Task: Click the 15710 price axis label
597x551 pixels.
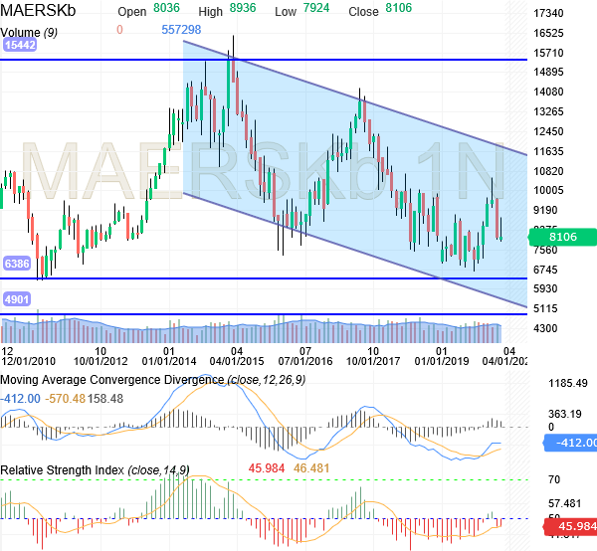Action: (x=548, y=53)
